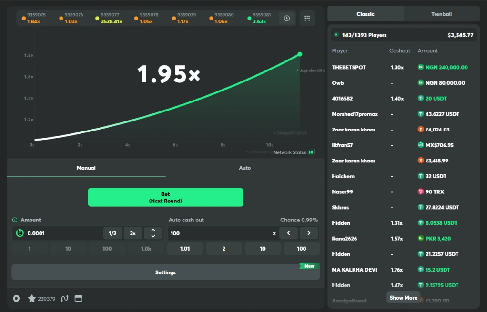Click the Chance 0.99% label
Screen dimensions: 487x312
tap(299, 220)
